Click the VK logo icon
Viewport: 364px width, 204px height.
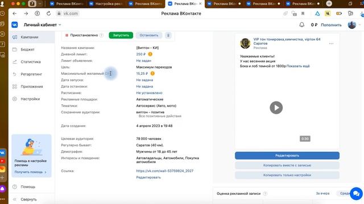coord(15,25)
